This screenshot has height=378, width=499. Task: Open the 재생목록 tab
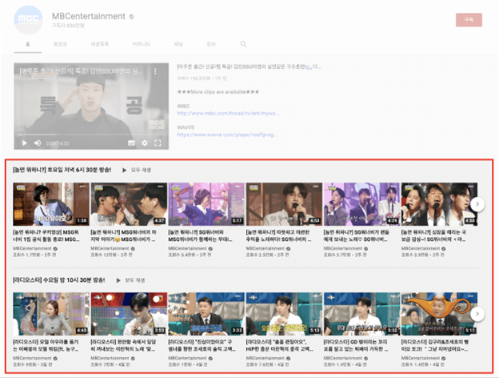[99, 44]
